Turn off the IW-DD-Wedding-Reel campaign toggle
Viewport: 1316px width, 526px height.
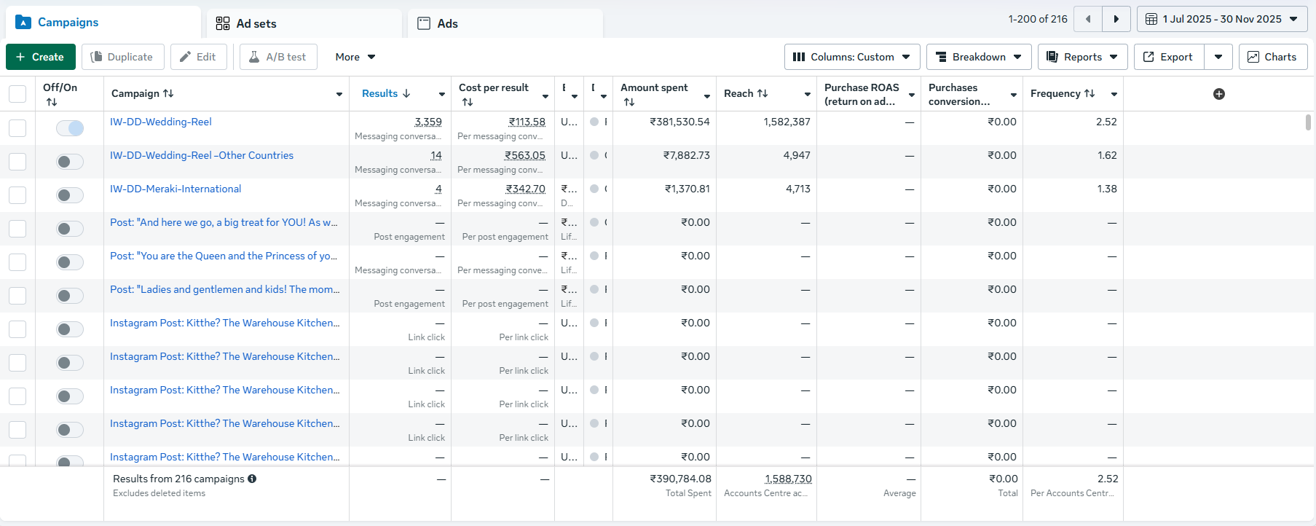pyautogui.click(x=70, y=128)
